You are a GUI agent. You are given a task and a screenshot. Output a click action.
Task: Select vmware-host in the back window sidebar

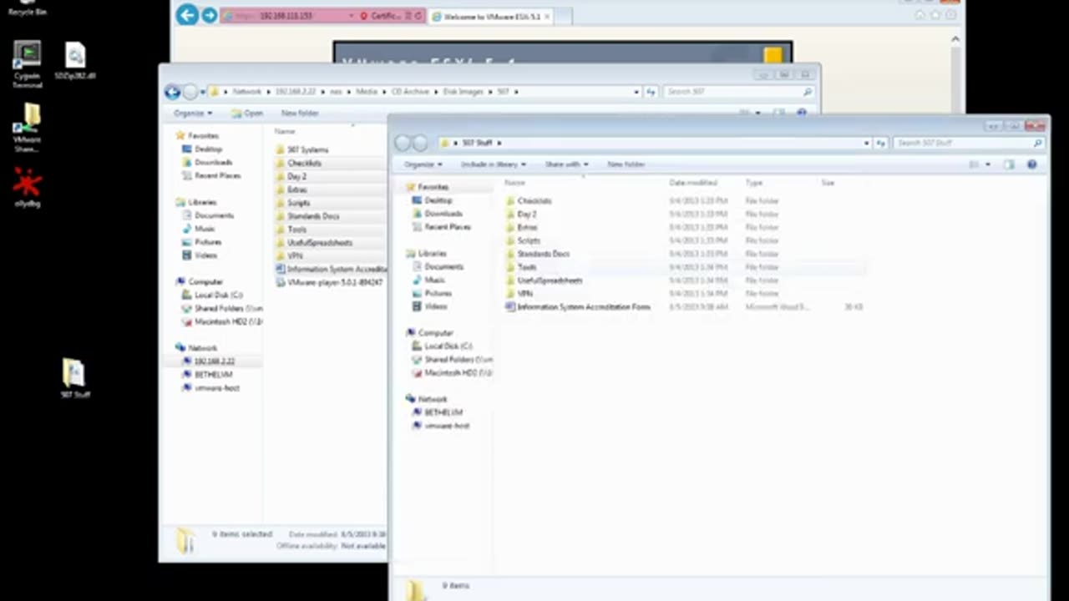[217, 388]
